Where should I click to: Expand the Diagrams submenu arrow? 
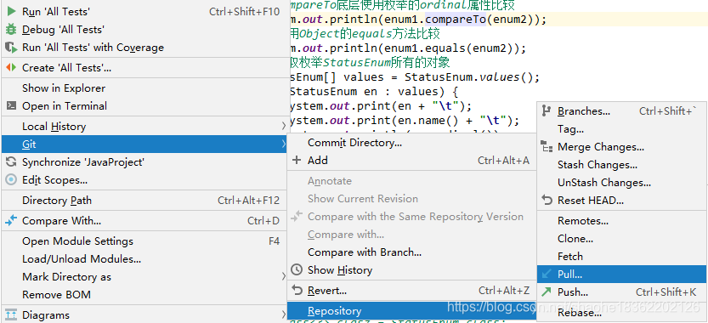pos(284,314)
